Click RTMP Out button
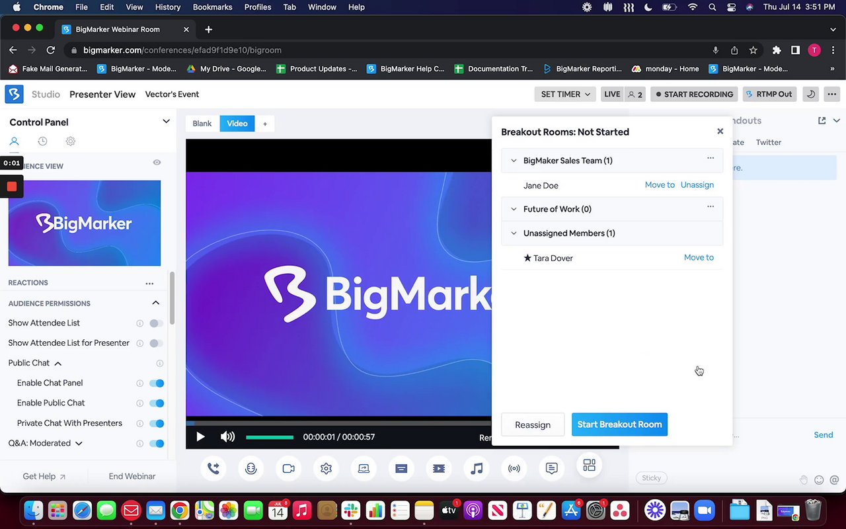This screenshot has height=529, width=846. [x=769, y=94]
